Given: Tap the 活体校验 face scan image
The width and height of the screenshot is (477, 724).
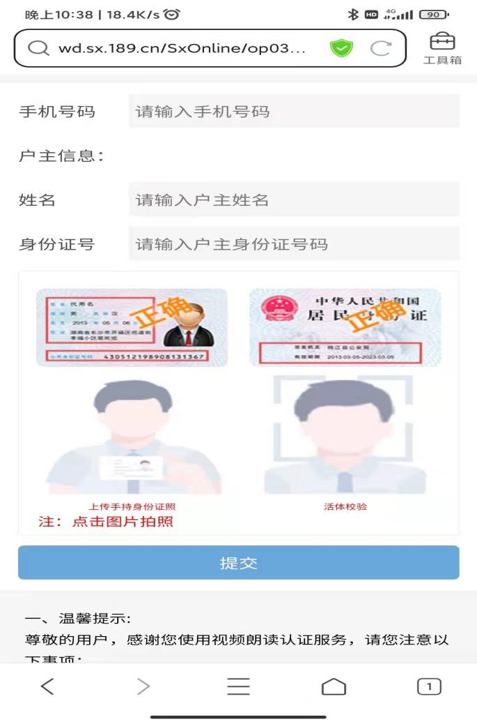Looking at the screenshot, I should [345, 435].
